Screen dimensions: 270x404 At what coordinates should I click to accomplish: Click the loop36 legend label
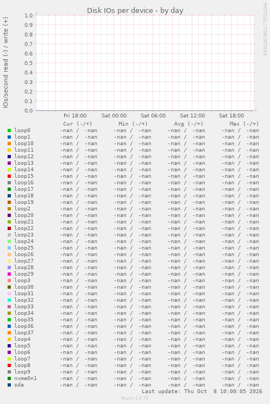point(24,326)
